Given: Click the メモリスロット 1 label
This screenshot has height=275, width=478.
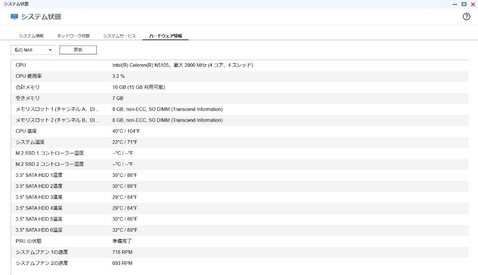Looking at the screenshot, I should (57, 109).
